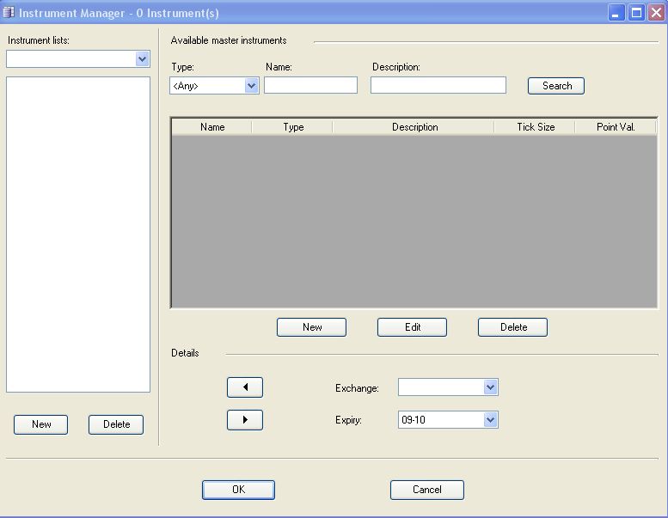Sort by the Name column header
This screenshot has width=668, height=518.
click(212, 127)
